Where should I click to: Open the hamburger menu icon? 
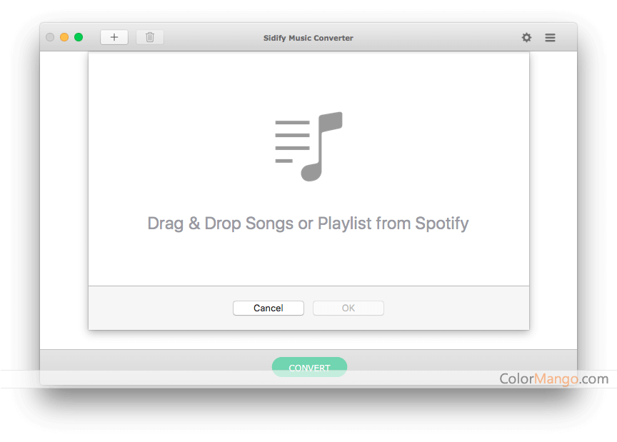pos(550,37)
